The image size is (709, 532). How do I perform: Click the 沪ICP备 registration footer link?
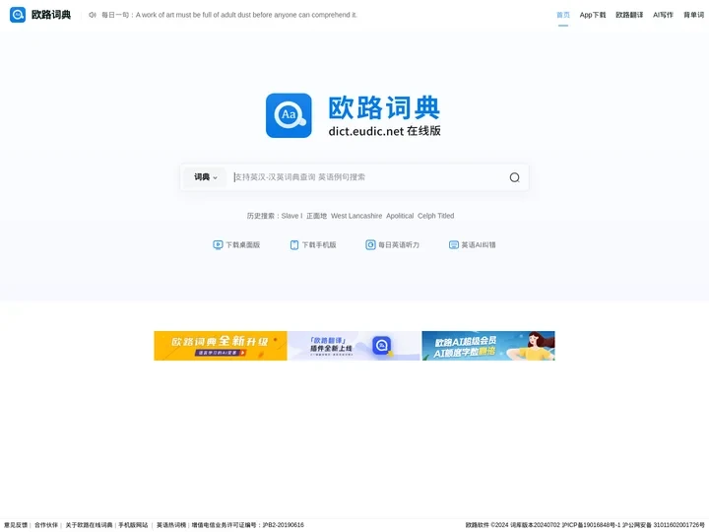coord(591,525)
